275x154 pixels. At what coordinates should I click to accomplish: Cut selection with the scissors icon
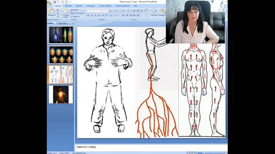tap(58, 10)
